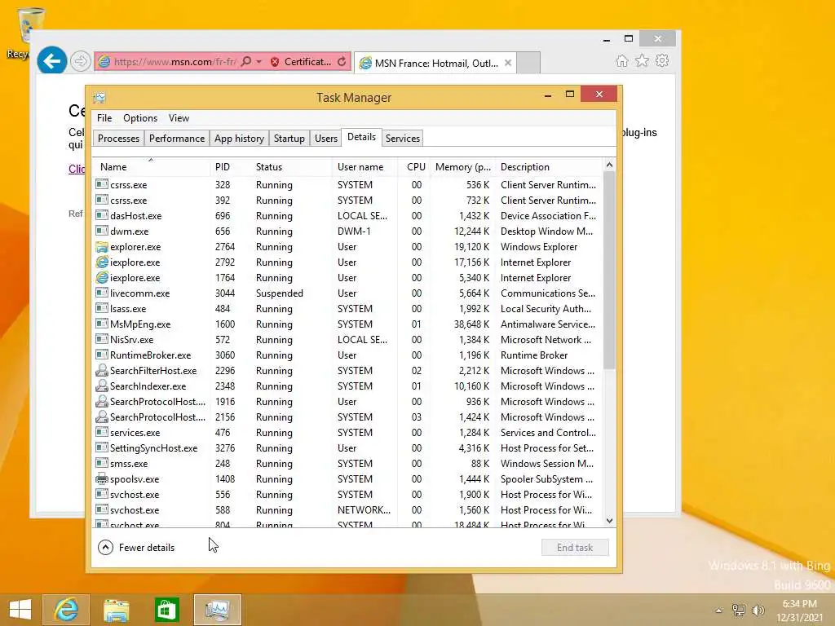Sort by the Memory column header
The image size is (835, 626).
(463, 166)
